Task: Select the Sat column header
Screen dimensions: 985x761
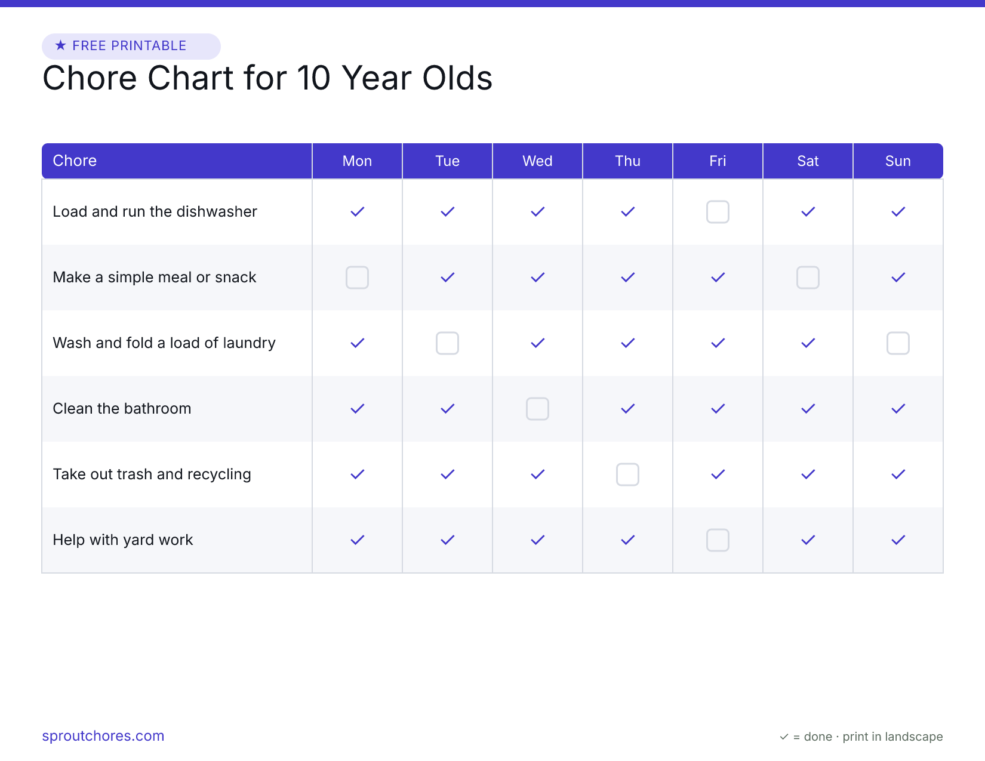Action: coord(808,161)
